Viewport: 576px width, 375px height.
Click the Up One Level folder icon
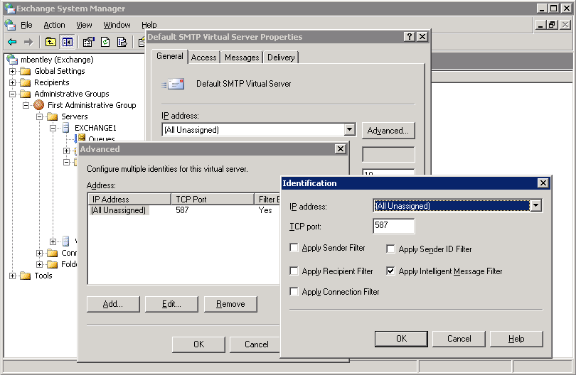[x=50, y=42]
